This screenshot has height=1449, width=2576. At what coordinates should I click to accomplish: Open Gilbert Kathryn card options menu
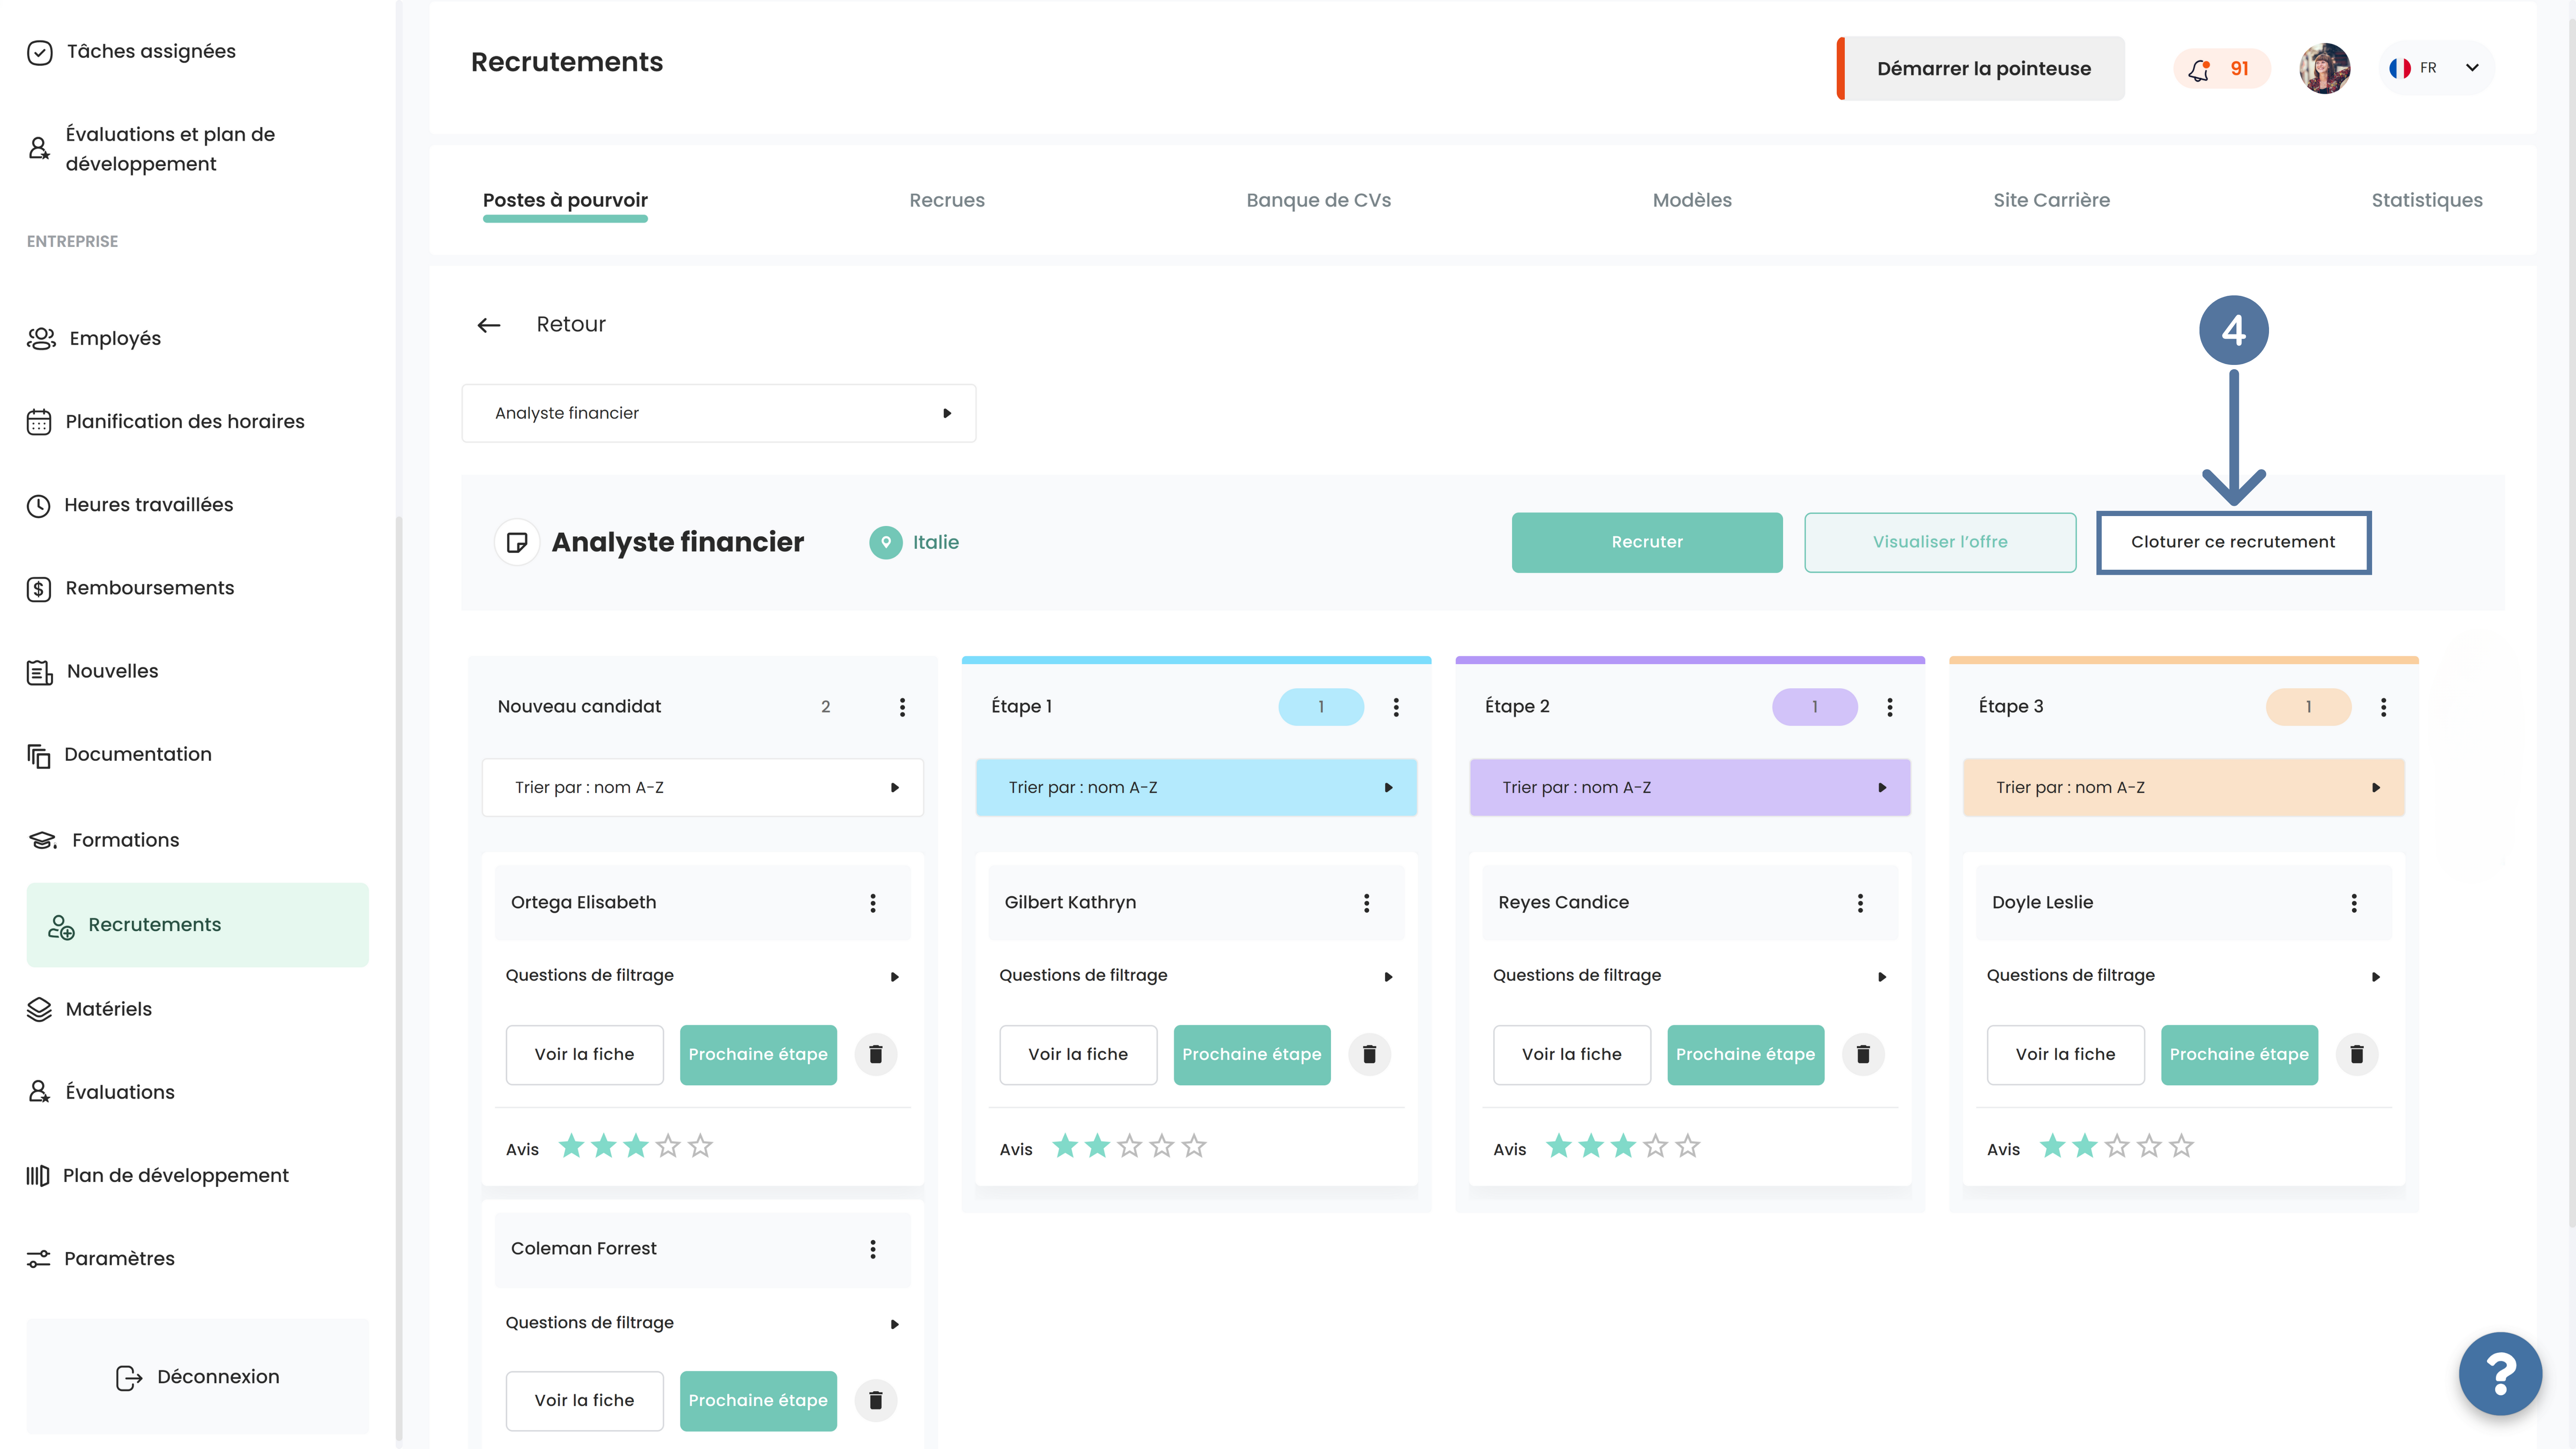(x=1367, y=903)
